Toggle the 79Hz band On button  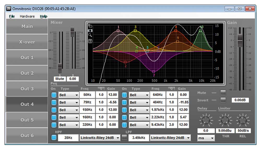pyautogui.click(x=54, y=102)
